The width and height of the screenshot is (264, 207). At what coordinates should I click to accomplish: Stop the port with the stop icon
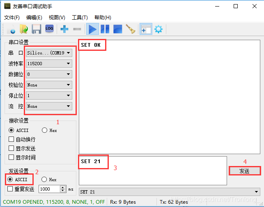pyautogui.click(x=118, y=29)
